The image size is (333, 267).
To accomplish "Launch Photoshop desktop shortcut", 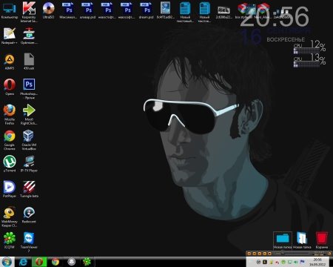I will 29,88.
